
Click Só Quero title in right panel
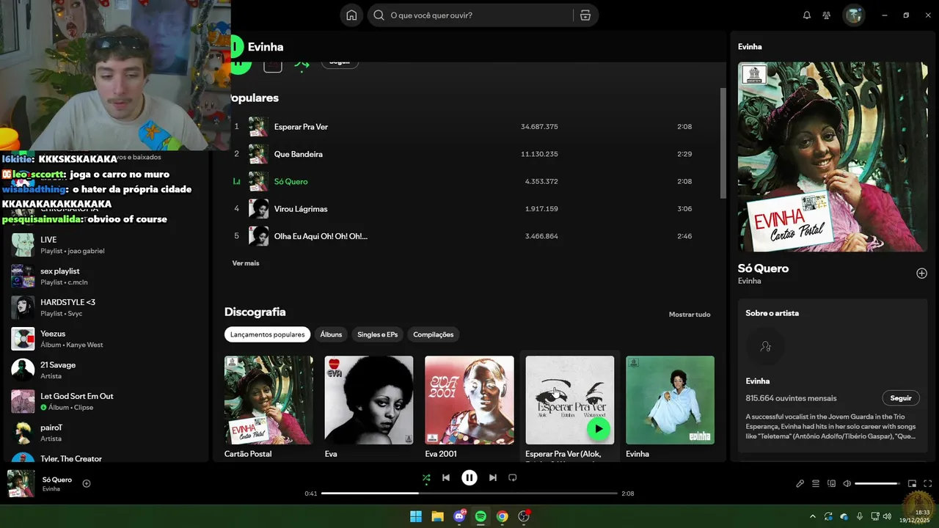[764, 268]
